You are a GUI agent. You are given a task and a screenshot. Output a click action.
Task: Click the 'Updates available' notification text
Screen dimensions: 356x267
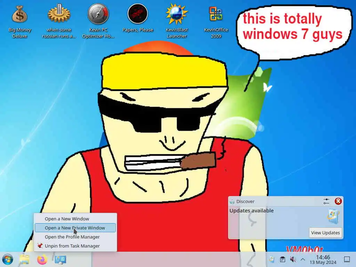(x=252, y=211)
